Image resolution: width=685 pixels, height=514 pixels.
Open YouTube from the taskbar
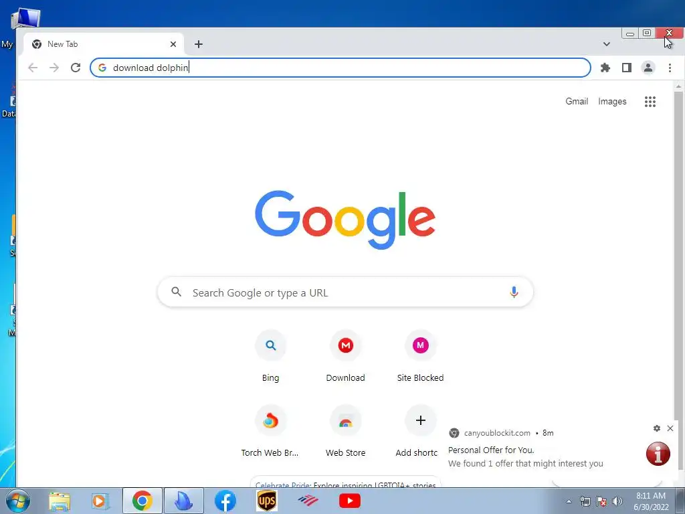(349, 501)
